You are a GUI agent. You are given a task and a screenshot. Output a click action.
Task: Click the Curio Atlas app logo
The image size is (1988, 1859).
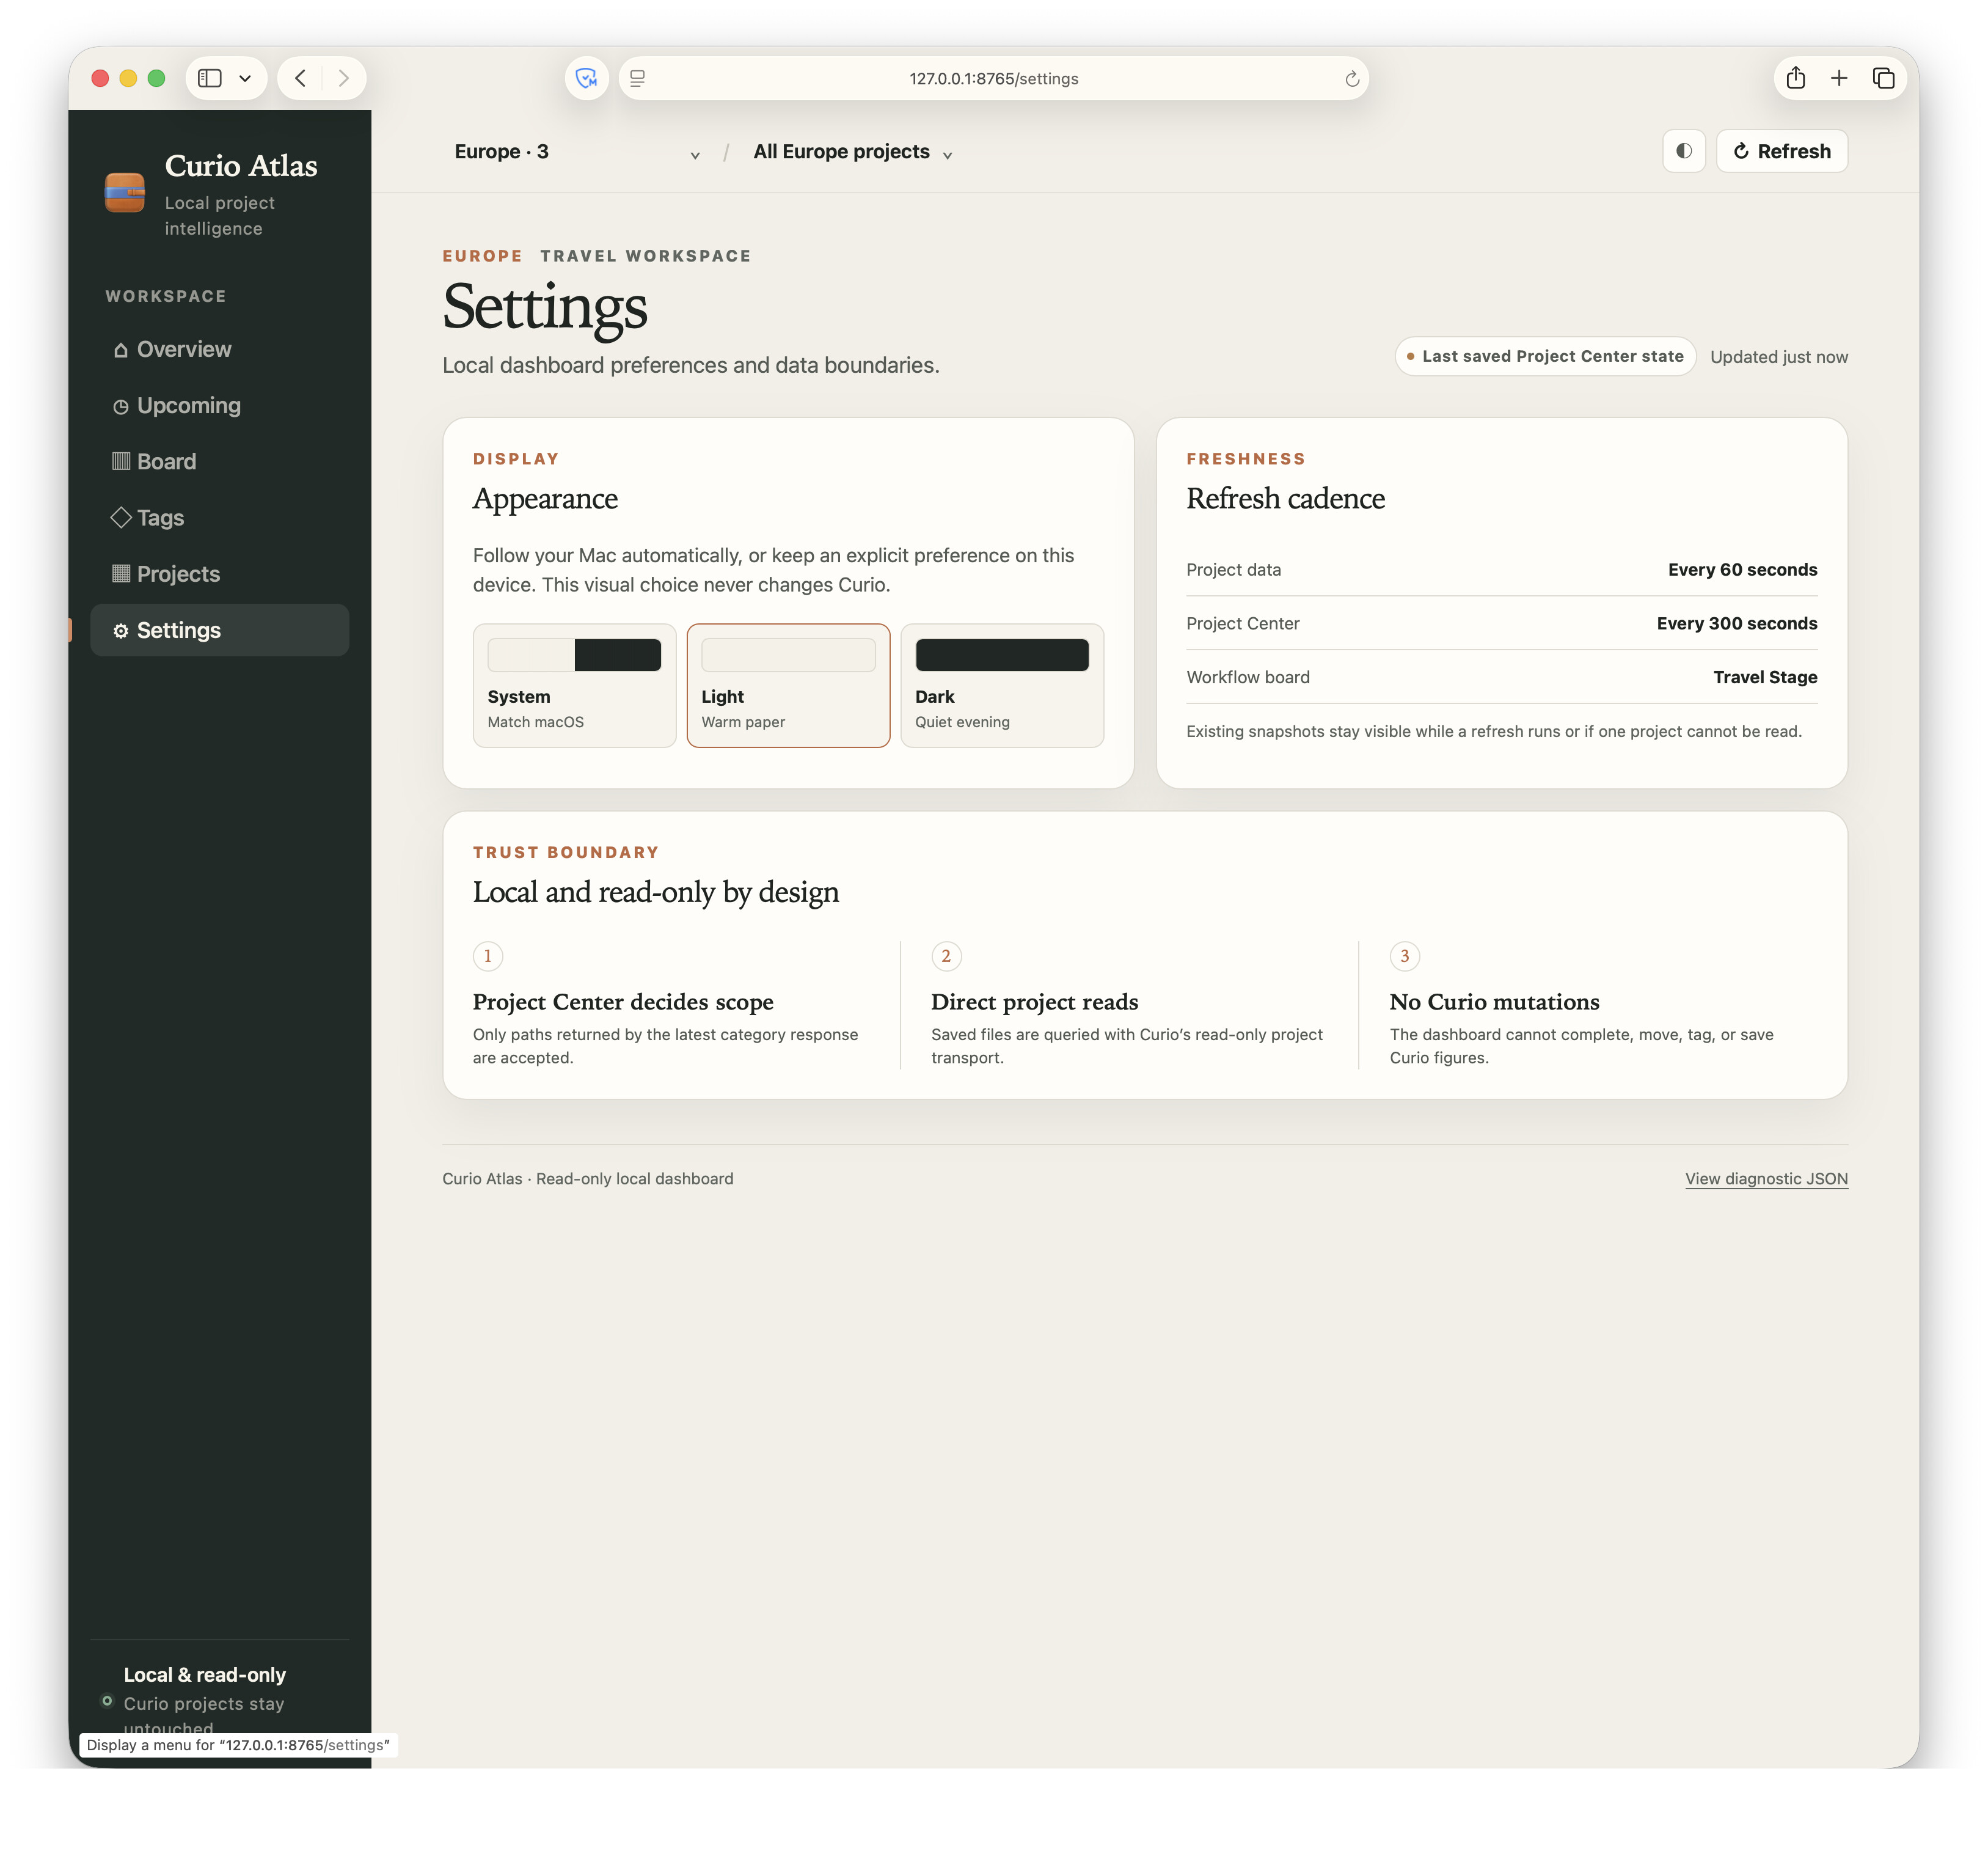125,192
